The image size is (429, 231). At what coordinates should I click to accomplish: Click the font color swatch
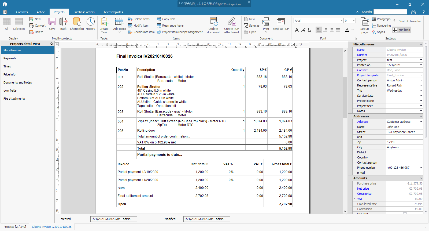pos(347,30)
